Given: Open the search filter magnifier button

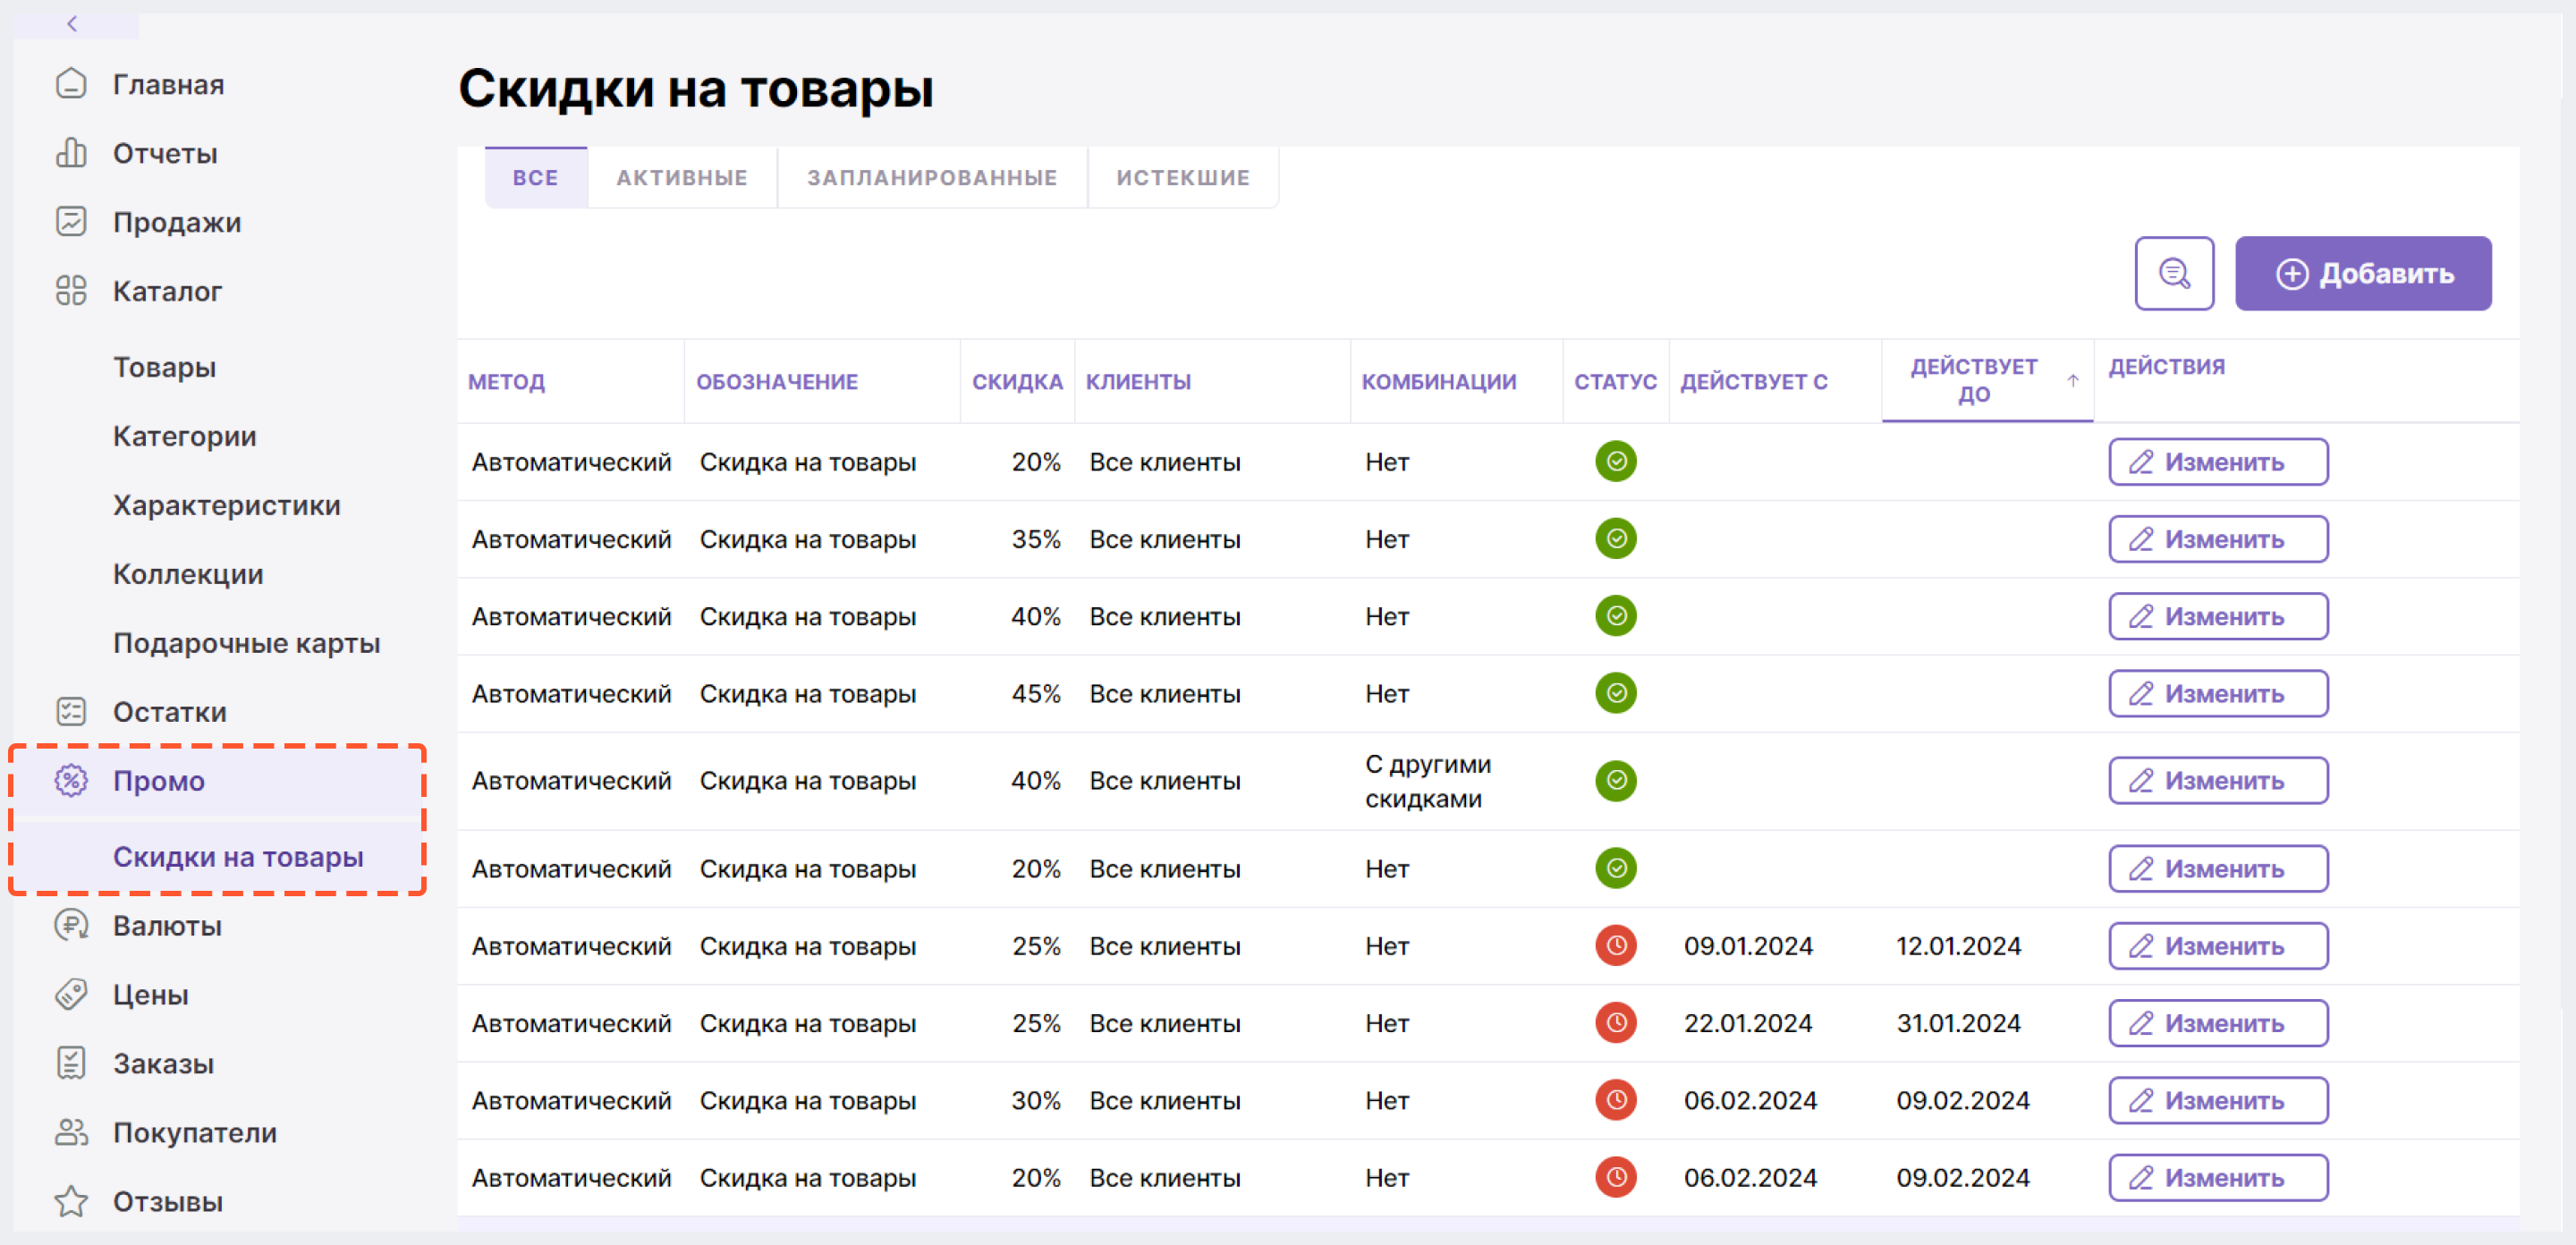Looking at the screenshot, I should [x=2174, y=274].
